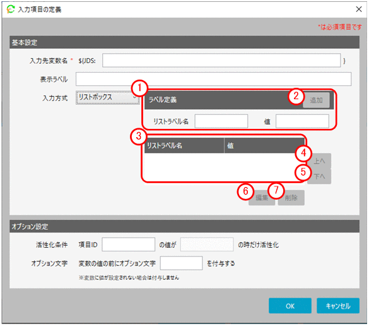Click the リストラベル名 column header
Image resolution: width=369 pixels, height=326 pixels.
coord(184,145)
